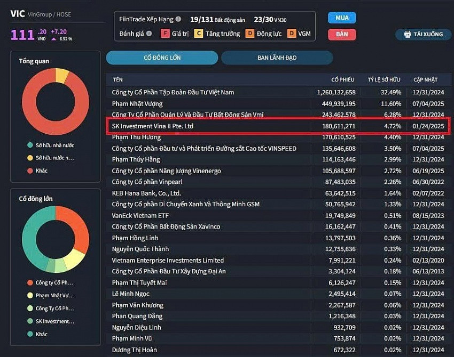Screen dimensions: 454x357
Task: Select the SK Investment Vina II row
Action: (x=278, y=126)
